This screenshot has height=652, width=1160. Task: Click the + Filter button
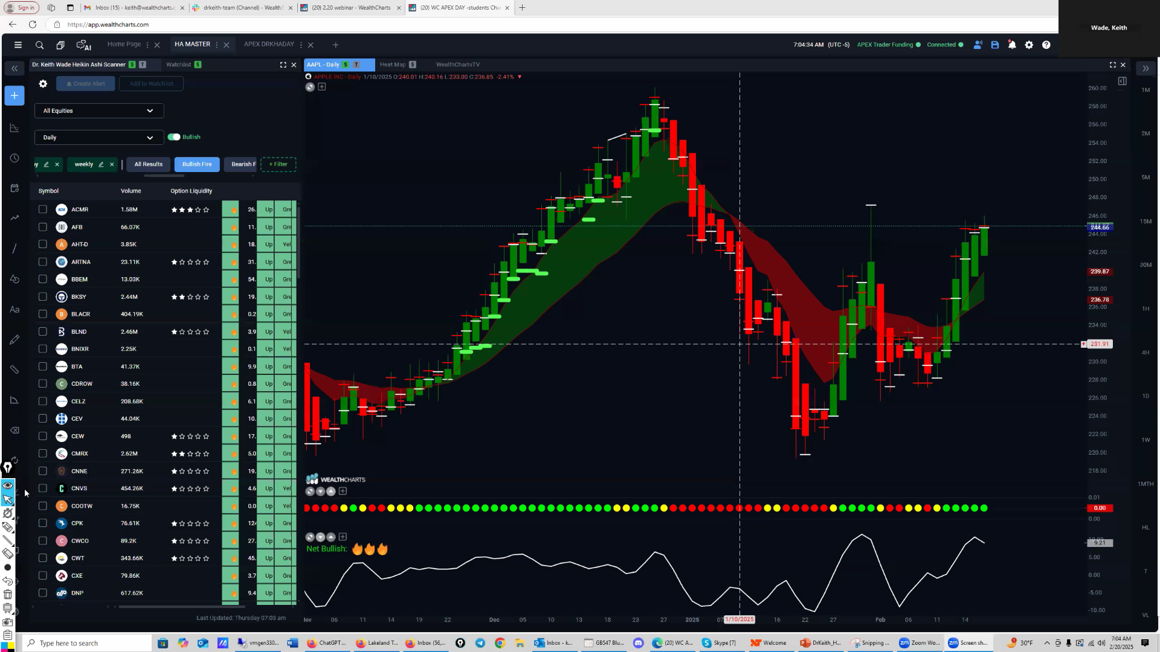[278, 164]
